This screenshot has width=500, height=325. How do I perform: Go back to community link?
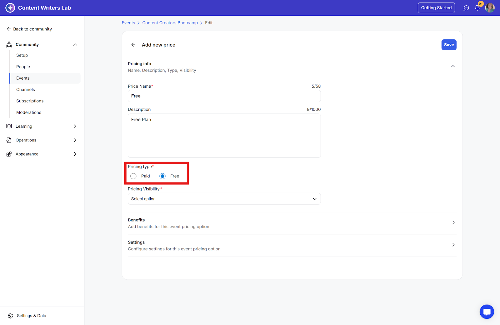tap(29, 29)
